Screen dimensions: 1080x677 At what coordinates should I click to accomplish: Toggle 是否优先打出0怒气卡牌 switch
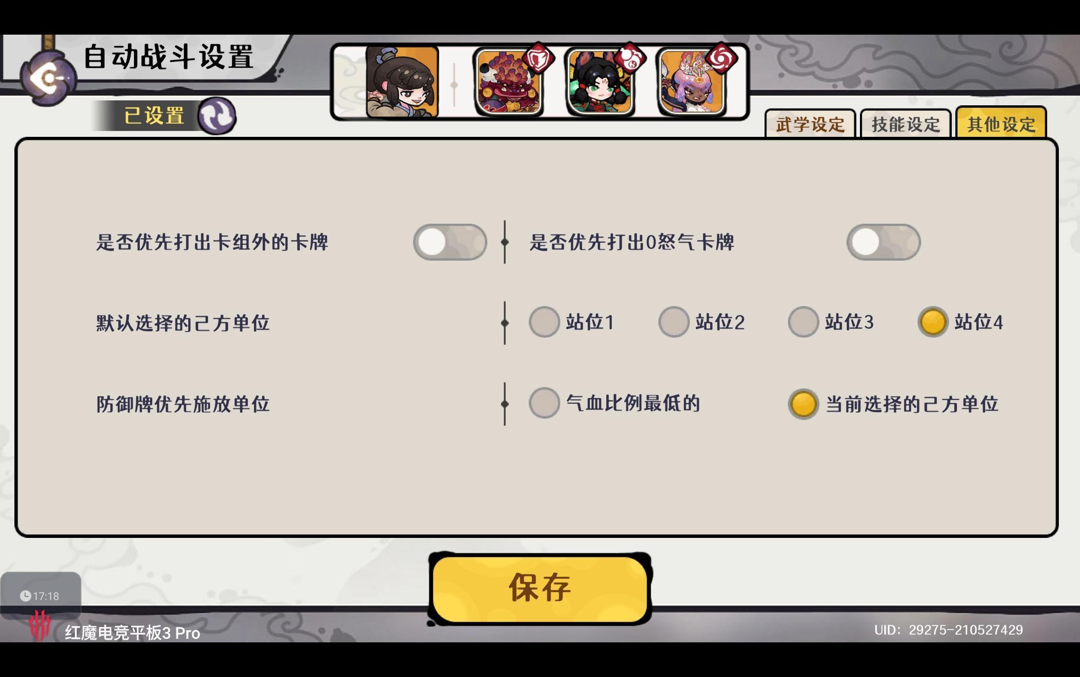(883, 242)
